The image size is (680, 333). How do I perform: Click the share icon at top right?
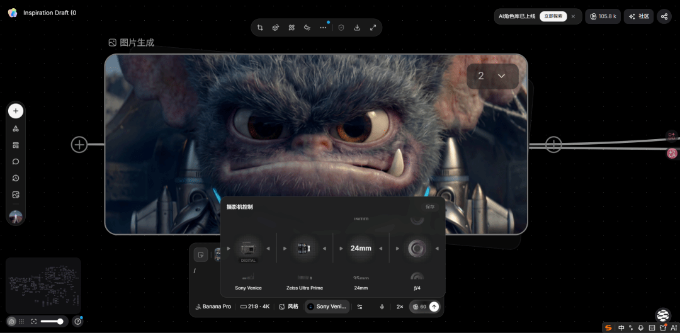pos(664,16)
